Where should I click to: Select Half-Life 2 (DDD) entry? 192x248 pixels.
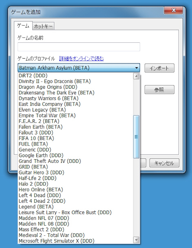tap(38, 178)
